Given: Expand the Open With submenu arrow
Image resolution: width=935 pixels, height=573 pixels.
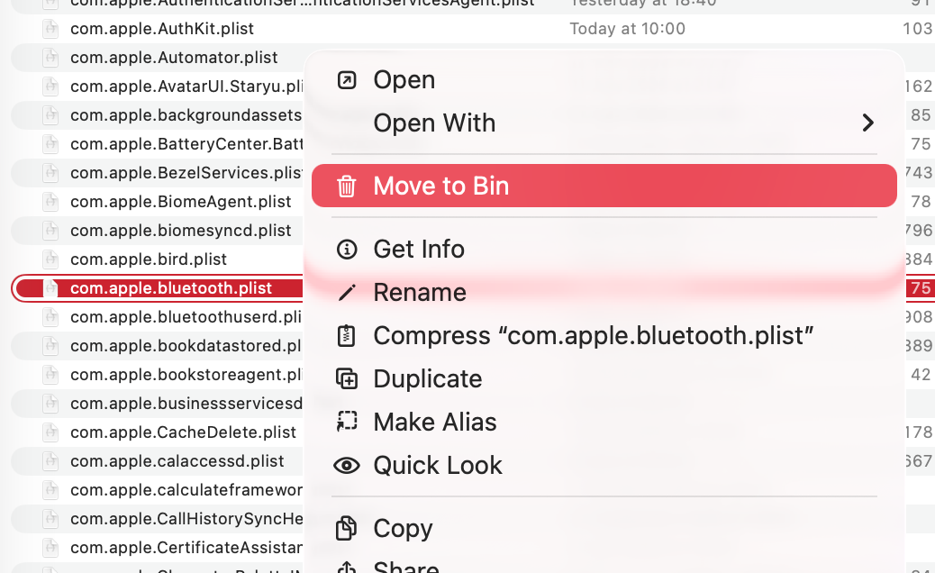Looking at the screenshot, I should tap(868, 123).
